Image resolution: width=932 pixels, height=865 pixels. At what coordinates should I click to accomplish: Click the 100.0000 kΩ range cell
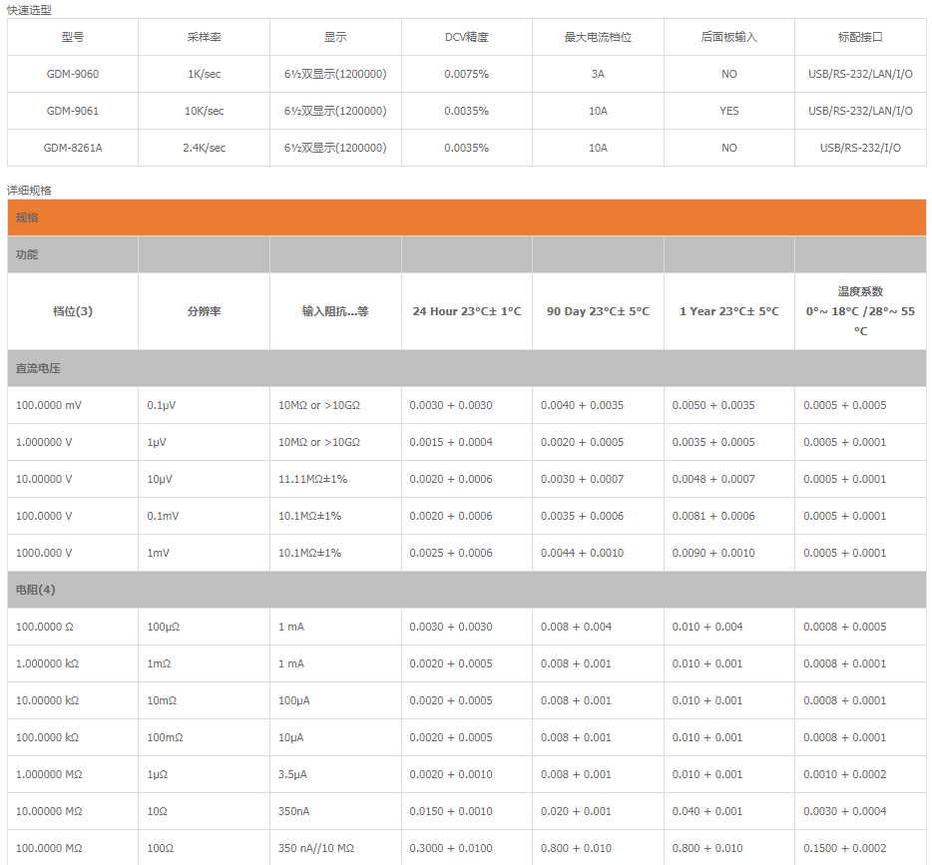tap(73, 737)
